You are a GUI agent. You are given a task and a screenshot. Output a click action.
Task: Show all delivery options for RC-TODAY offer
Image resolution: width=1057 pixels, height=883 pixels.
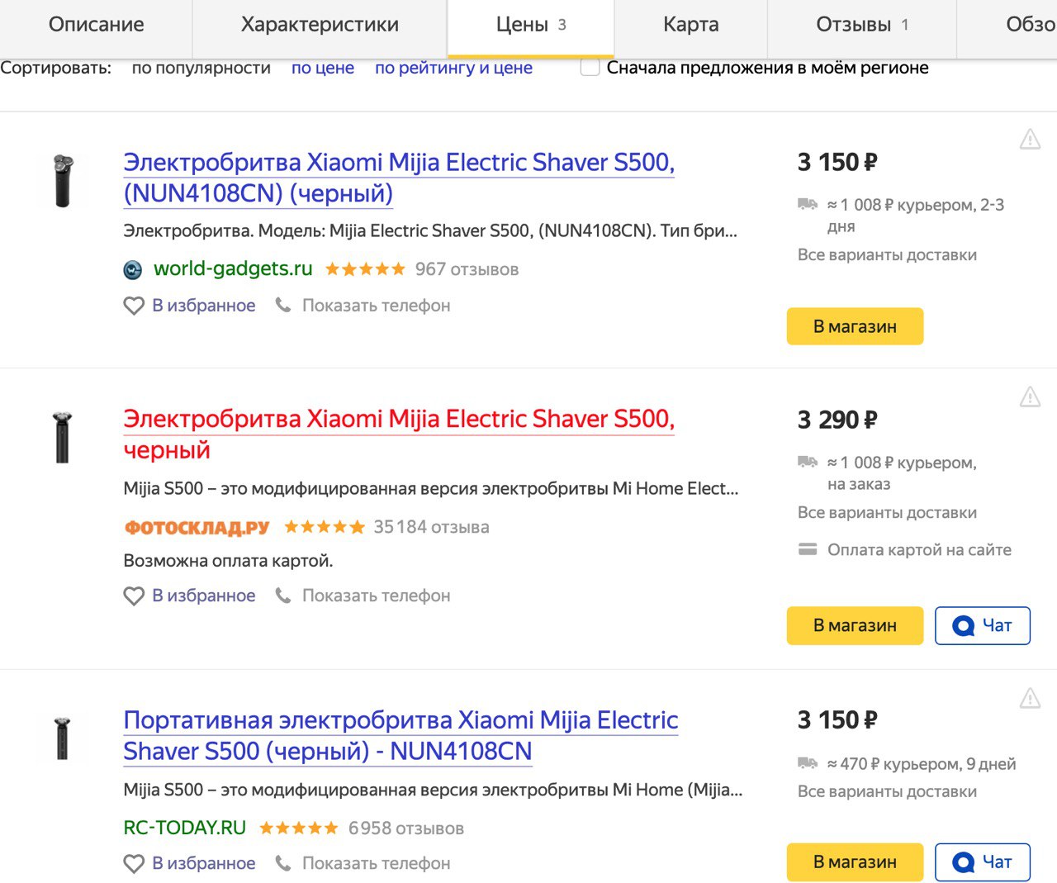click(x=887, y=791)
